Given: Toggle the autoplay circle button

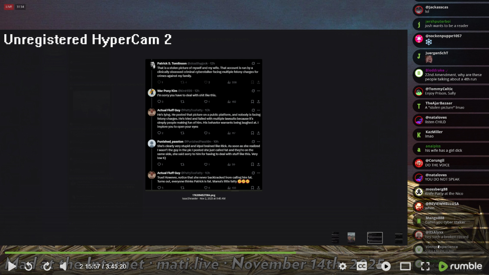Looking at the screenshot, I should coord(386,266).
